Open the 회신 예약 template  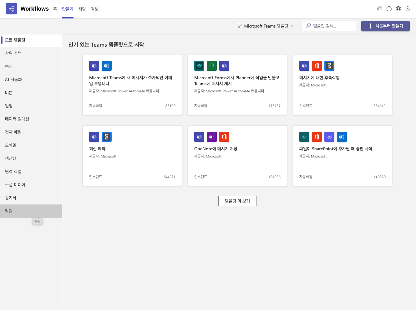tap(132, 156)
